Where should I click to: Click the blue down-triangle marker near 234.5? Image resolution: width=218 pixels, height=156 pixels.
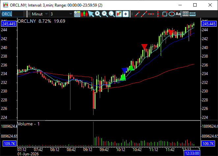[124, 70]
